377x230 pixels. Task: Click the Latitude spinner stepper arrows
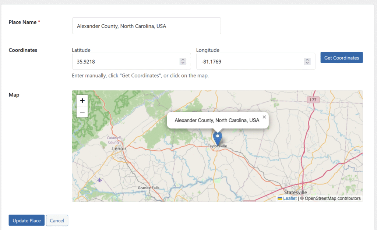pos(183,61)
